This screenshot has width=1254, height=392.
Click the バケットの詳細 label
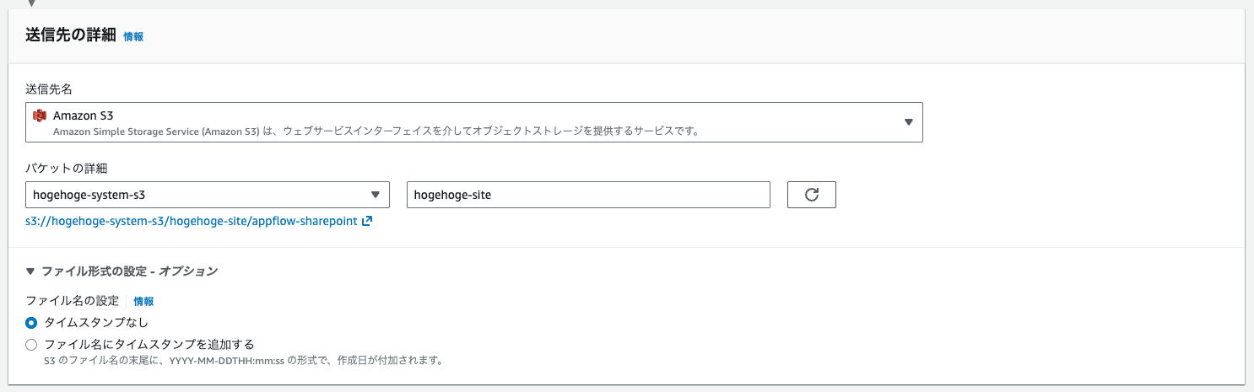[67, 169]
